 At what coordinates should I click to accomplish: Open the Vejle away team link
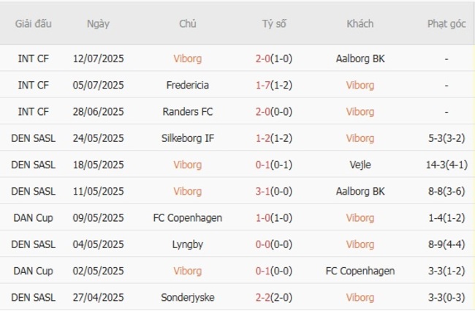tap(360, 165)
